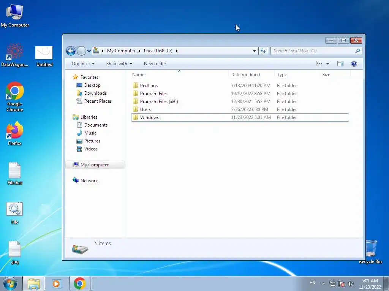Viewport: 389px width, 291px height.
Task: Switch to Chrome on the taskbar
Action: point(80,283)
